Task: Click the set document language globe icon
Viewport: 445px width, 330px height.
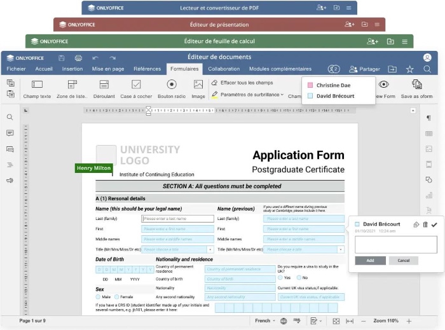Action: tap(284, 321)
